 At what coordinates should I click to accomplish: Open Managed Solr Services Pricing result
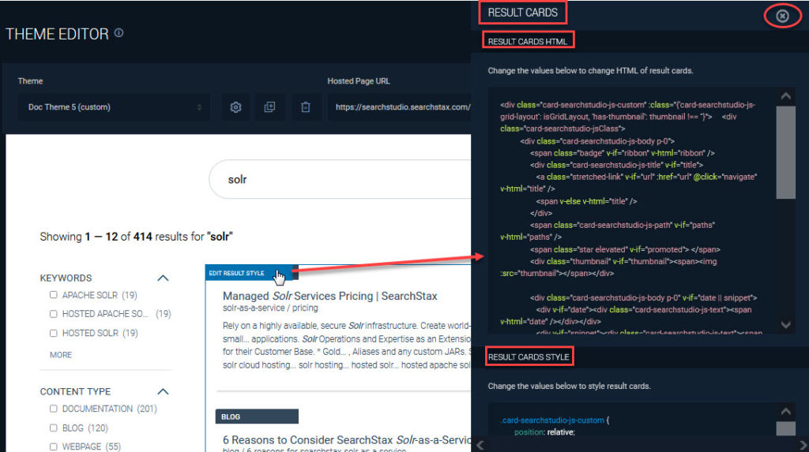[329, 296]
